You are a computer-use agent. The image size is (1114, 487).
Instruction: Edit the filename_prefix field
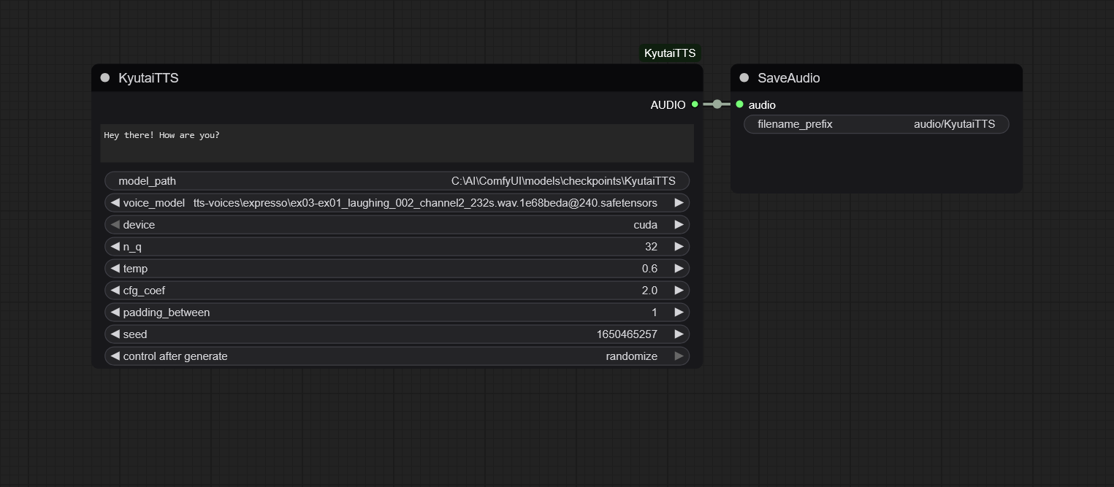[x=877, y=124]
